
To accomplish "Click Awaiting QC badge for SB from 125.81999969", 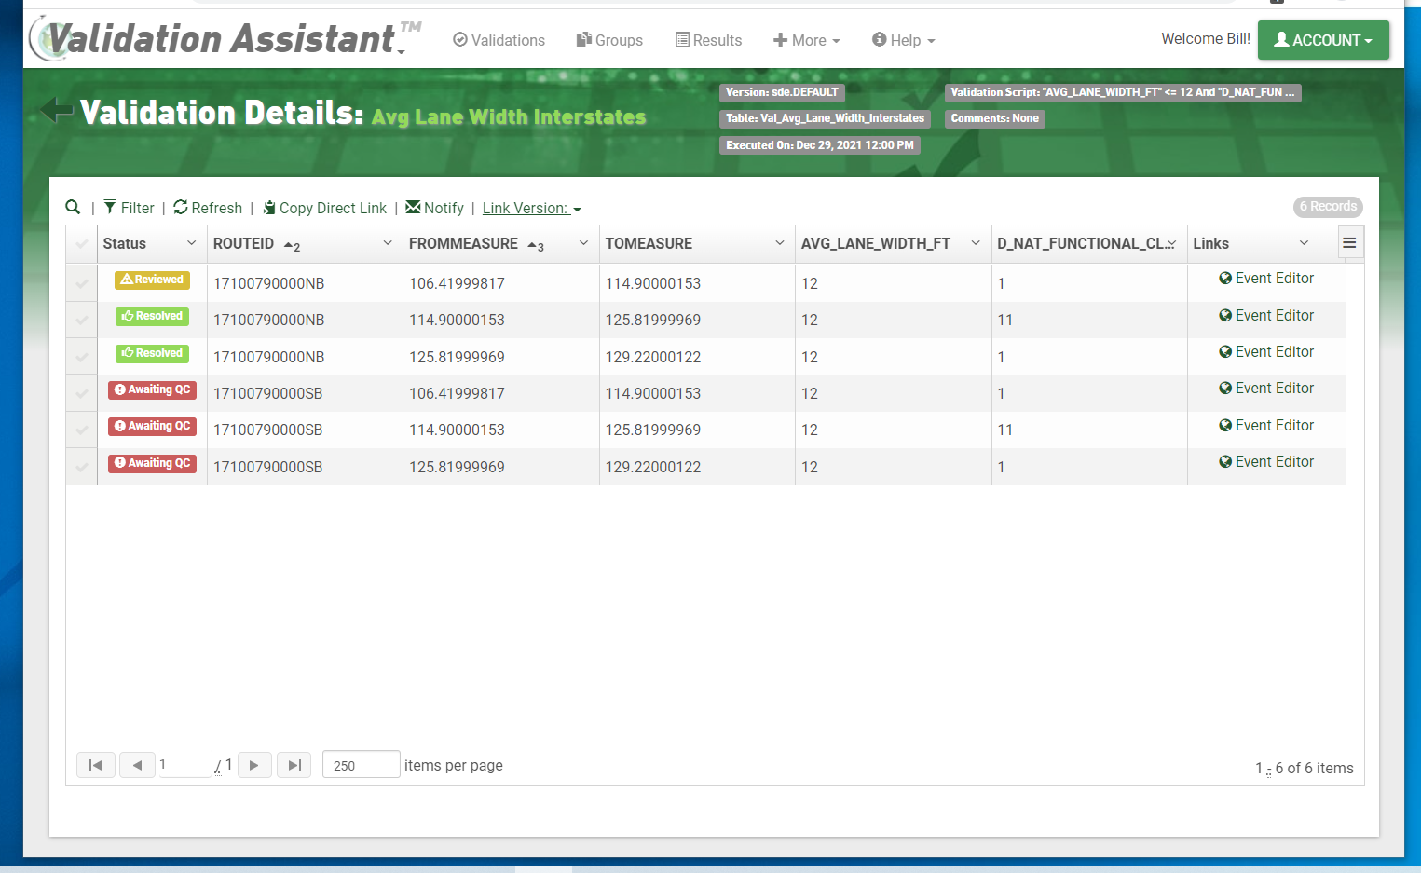I will pos(152,463).
